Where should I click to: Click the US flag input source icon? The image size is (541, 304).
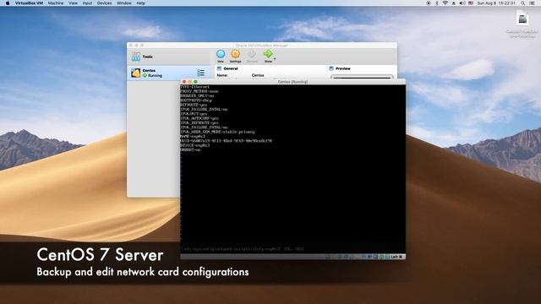(x=471, y=3)
